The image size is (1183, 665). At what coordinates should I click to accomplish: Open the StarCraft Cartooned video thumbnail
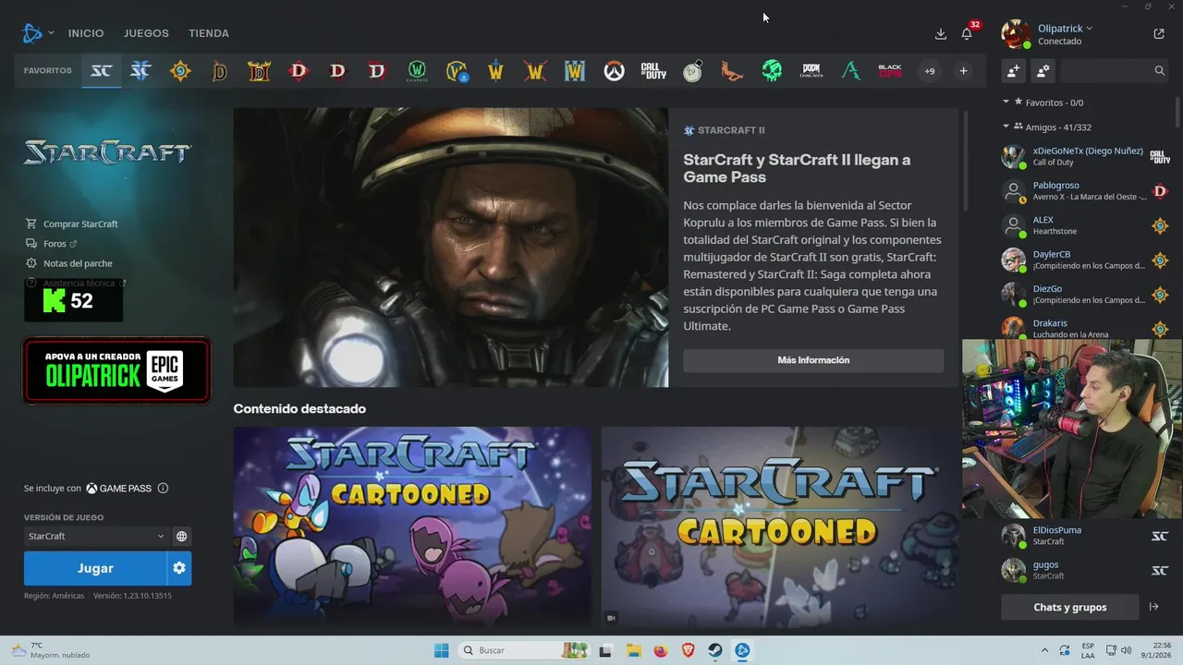click(780, 527)
